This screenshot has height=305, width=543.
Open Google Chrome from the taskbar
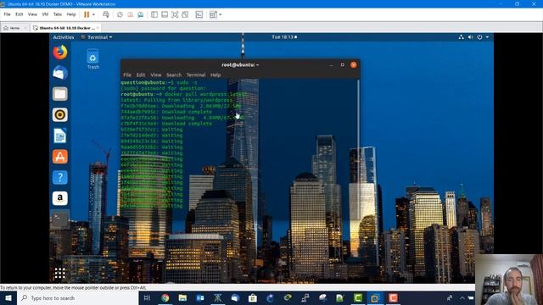165,297
